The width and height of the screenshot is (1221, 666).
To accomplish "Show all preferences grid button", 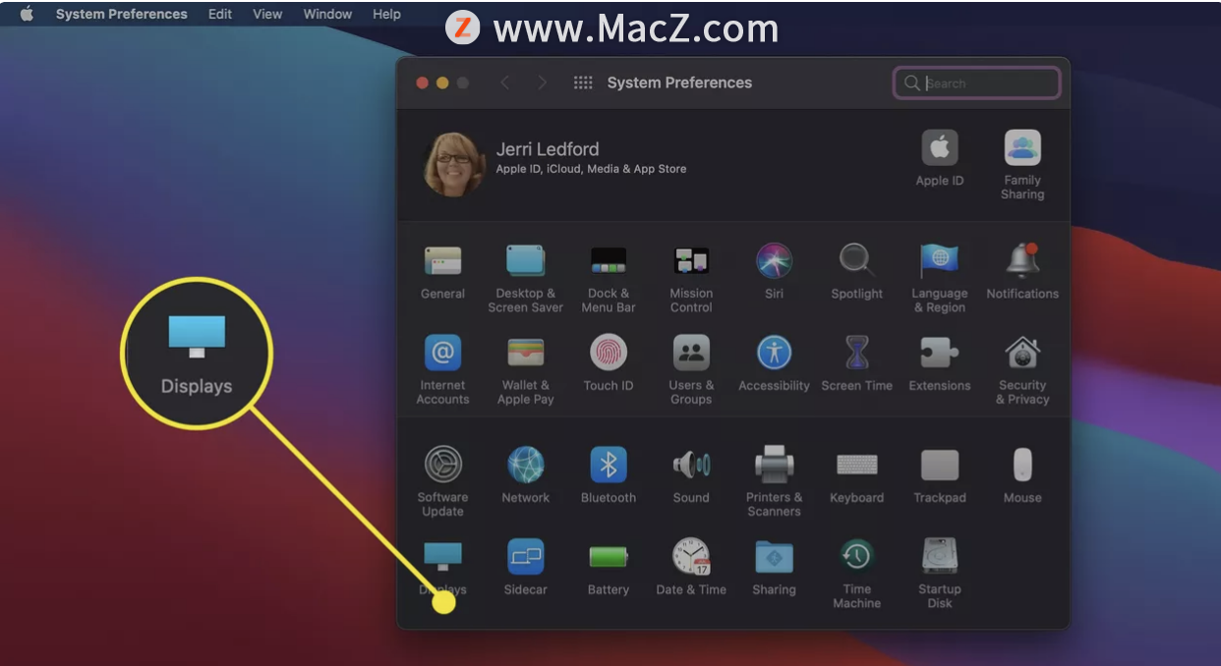I will click(583, 83).
